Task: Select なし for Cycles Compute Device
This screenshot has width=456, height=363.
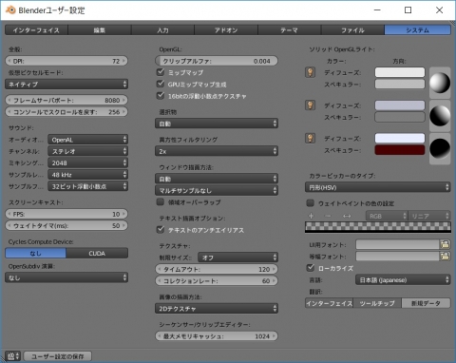Action: pos(35,253)
